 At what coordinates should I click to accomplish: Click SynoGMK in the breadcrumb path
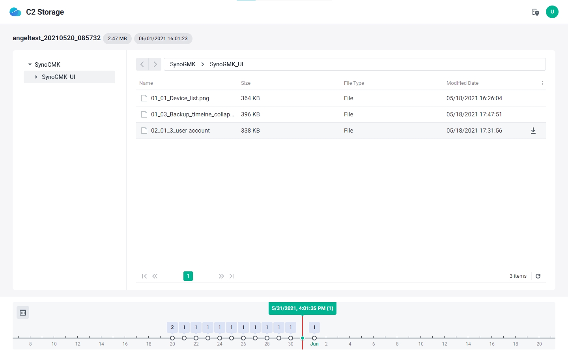183,64
